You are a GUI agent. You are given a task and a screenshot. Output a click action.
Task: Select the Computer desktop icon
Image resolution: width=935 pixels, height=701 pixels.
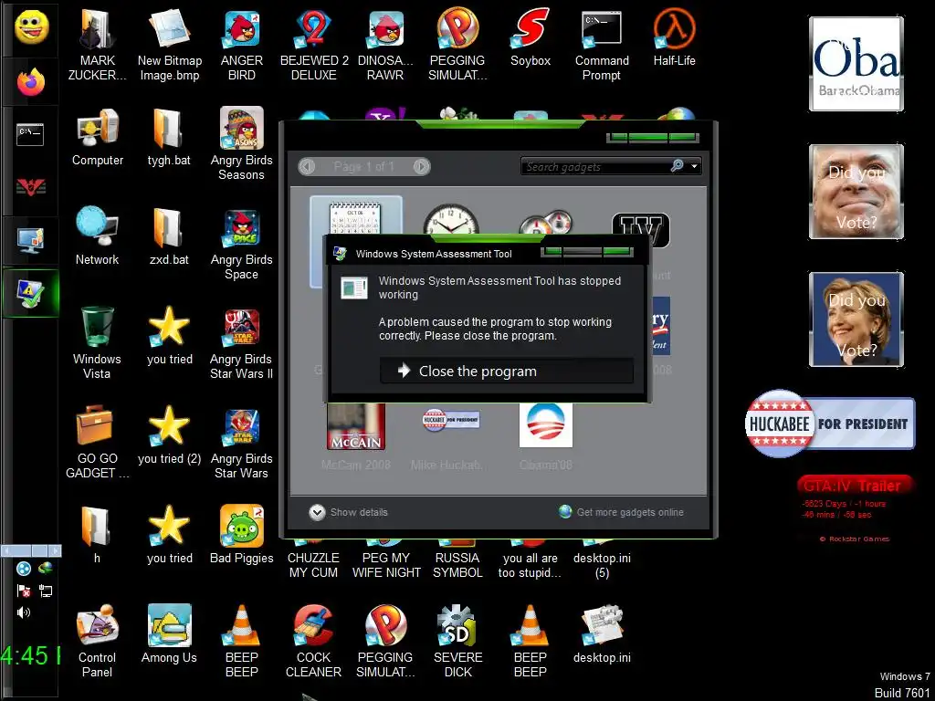coord(97,138)
